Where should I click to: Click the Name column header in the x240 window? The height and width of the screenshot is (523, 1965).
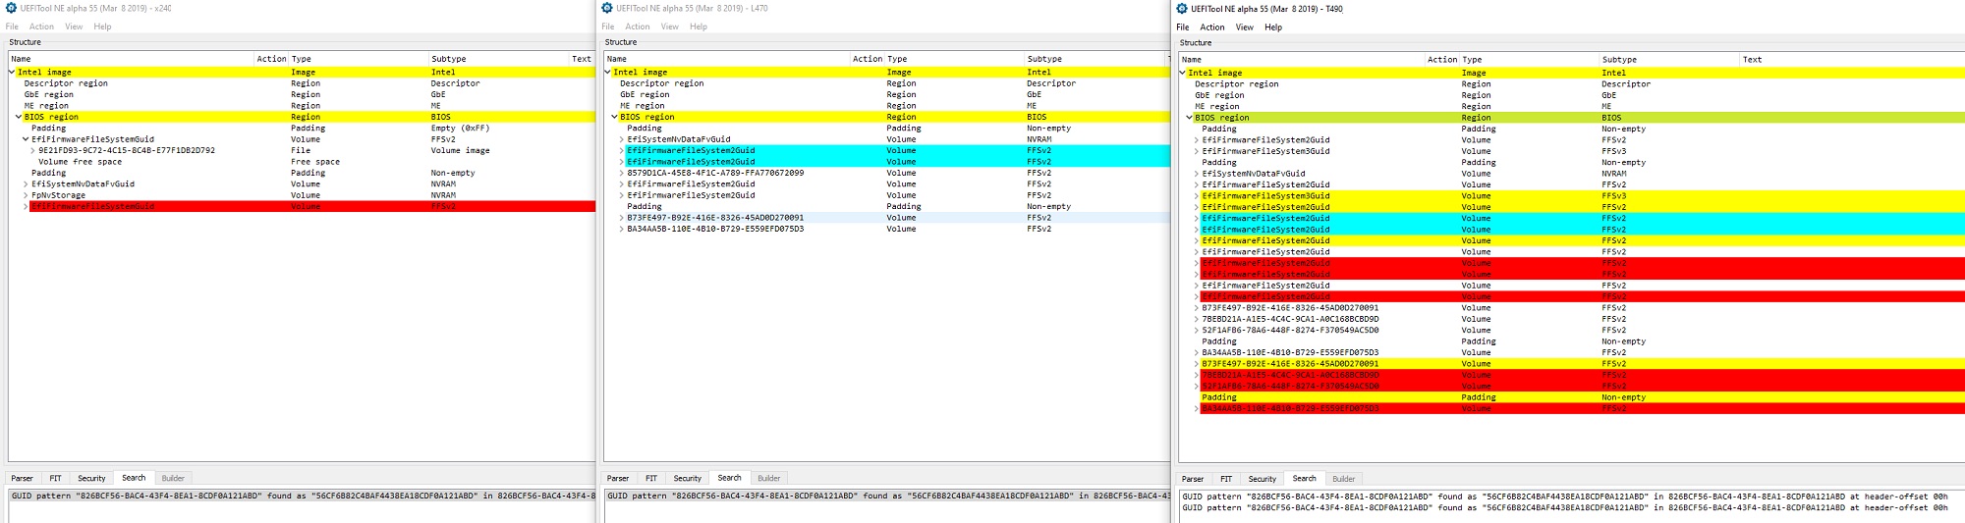click(x=131, y=59)
